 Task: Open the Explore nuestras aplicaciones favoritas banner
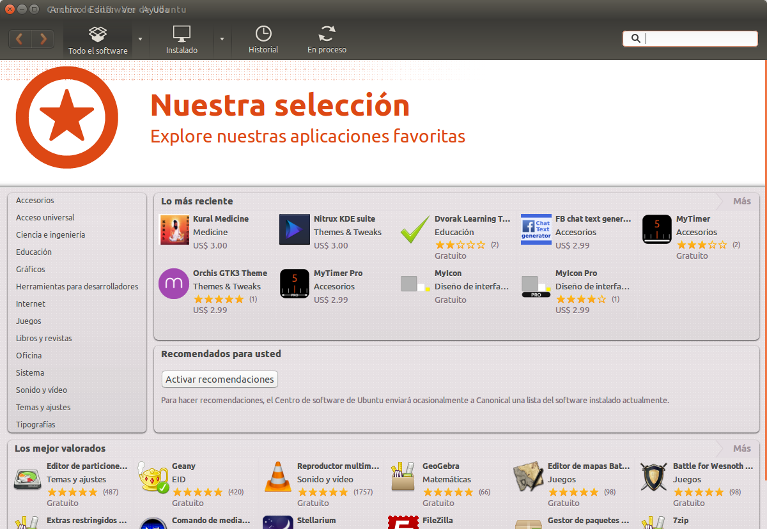pyautogui.click(x=307, y=136)
